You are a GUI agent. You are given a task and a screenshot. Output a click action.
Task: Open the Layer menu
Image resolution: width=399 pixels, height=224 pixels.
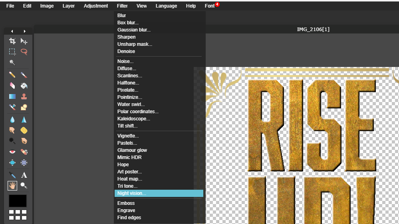coord(69,6)
